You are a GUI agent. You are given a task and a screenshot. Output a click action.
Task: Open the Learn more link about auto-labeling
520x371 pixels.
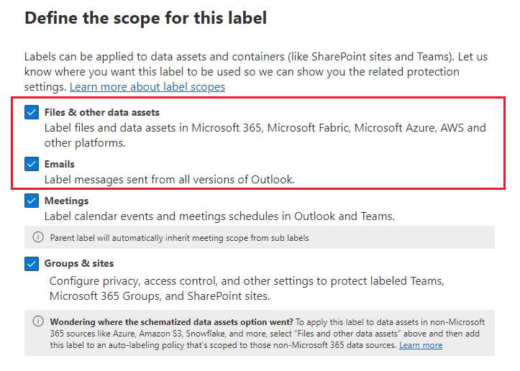pyautogui.click(x=421, y=345)
